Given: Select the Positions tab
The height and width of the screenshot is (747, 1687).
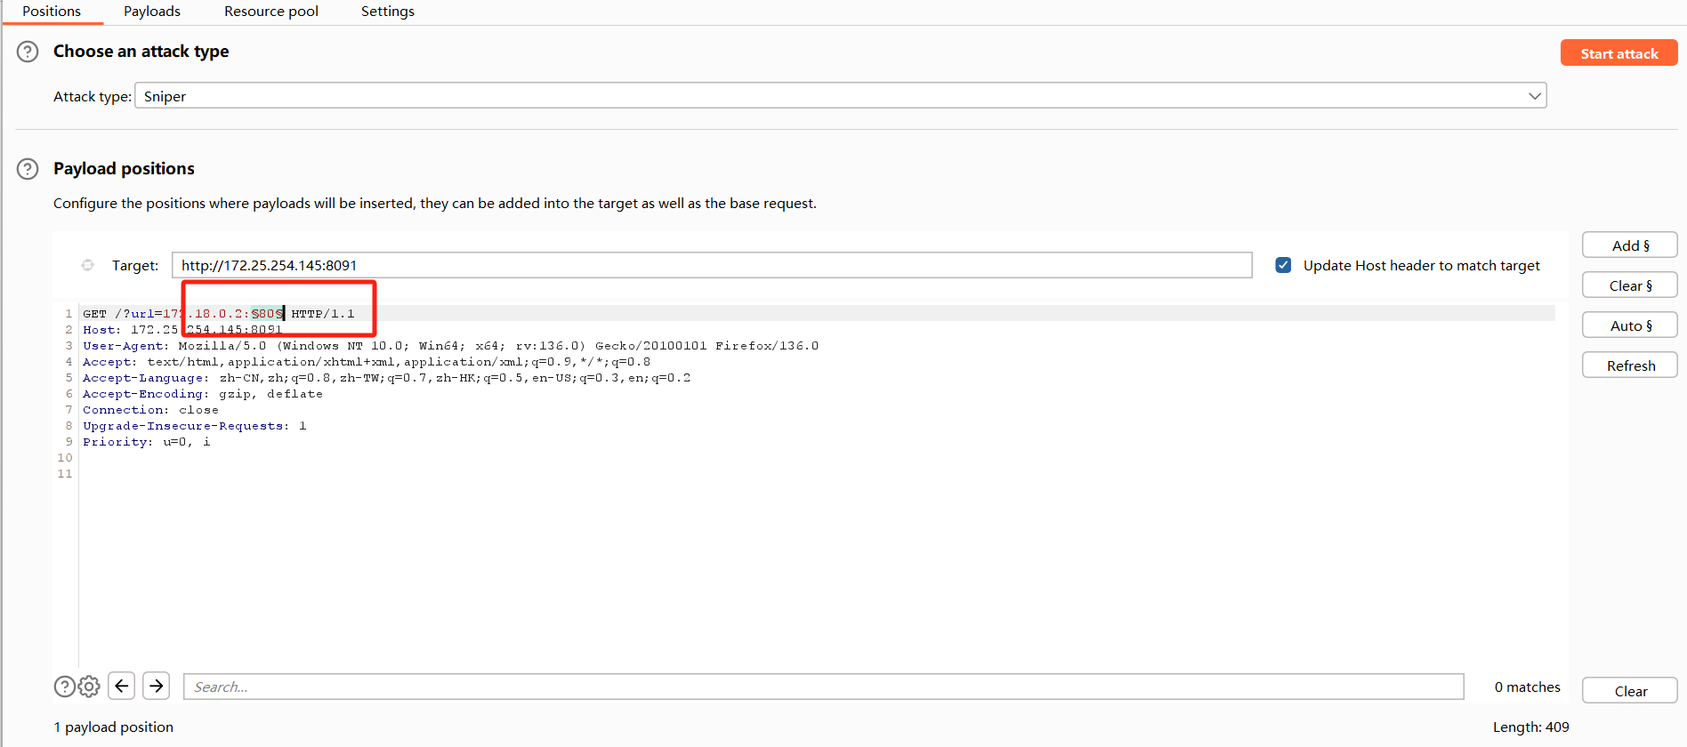Looking at the screenshot, I should coord(52,12).
